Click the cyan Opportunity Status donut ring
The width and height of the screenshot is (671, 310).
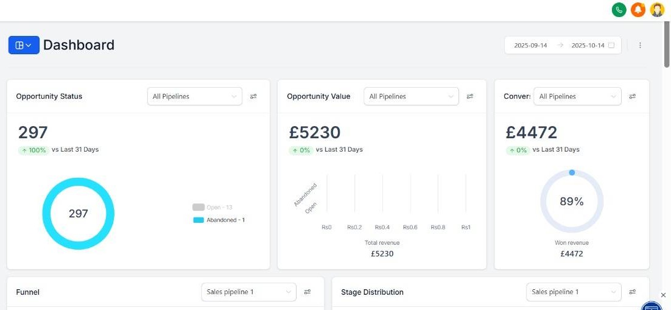pos(79,181)
